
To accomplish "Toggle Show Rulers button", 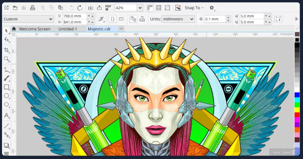I will click(150, 8).
